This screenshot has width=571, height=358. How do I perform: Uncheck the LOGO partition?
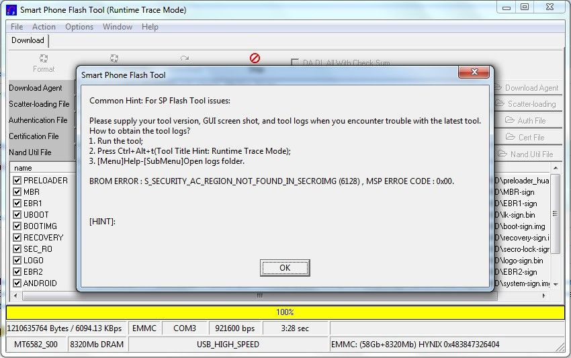click(17, 261)
